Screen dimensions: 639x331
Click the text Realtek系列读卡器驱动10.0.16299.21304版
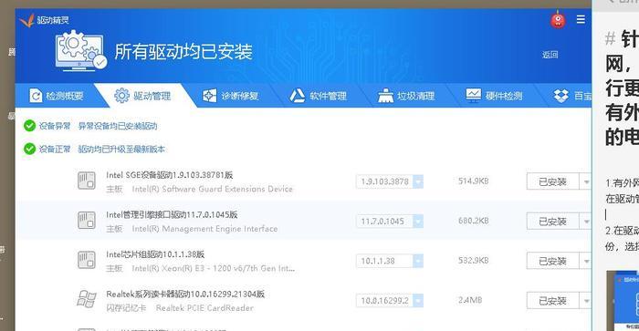(x=185, y=294)
